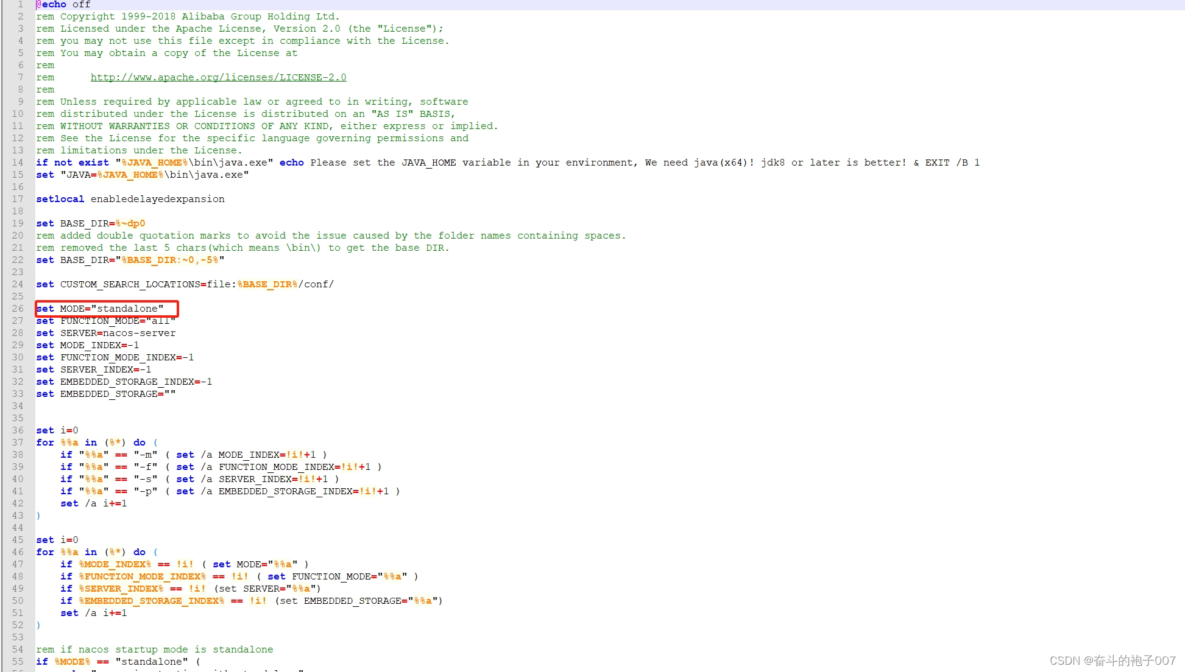The image size is (1185, 672).
Task: Click the 'set /a i+=1' on line 51
Action: pyautogui.click(x=93, y=613)
